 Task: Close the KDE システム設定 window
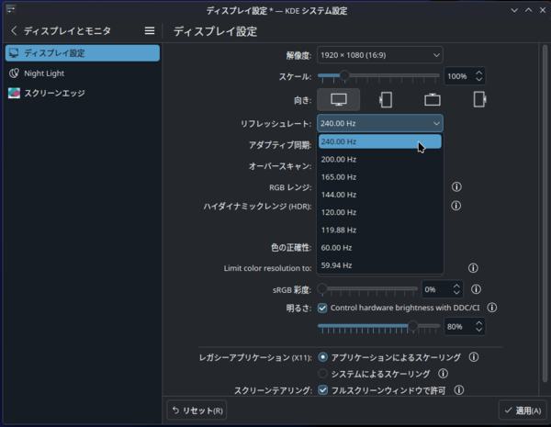click(543, 10)
